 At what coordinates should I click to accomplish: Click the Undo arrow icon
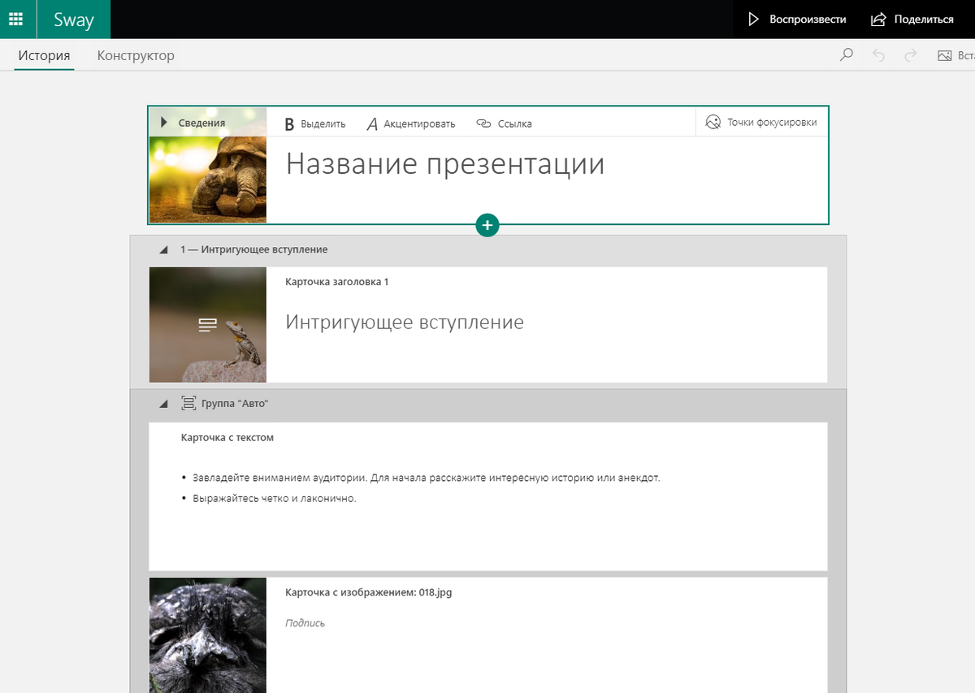(x=879, y=55)
